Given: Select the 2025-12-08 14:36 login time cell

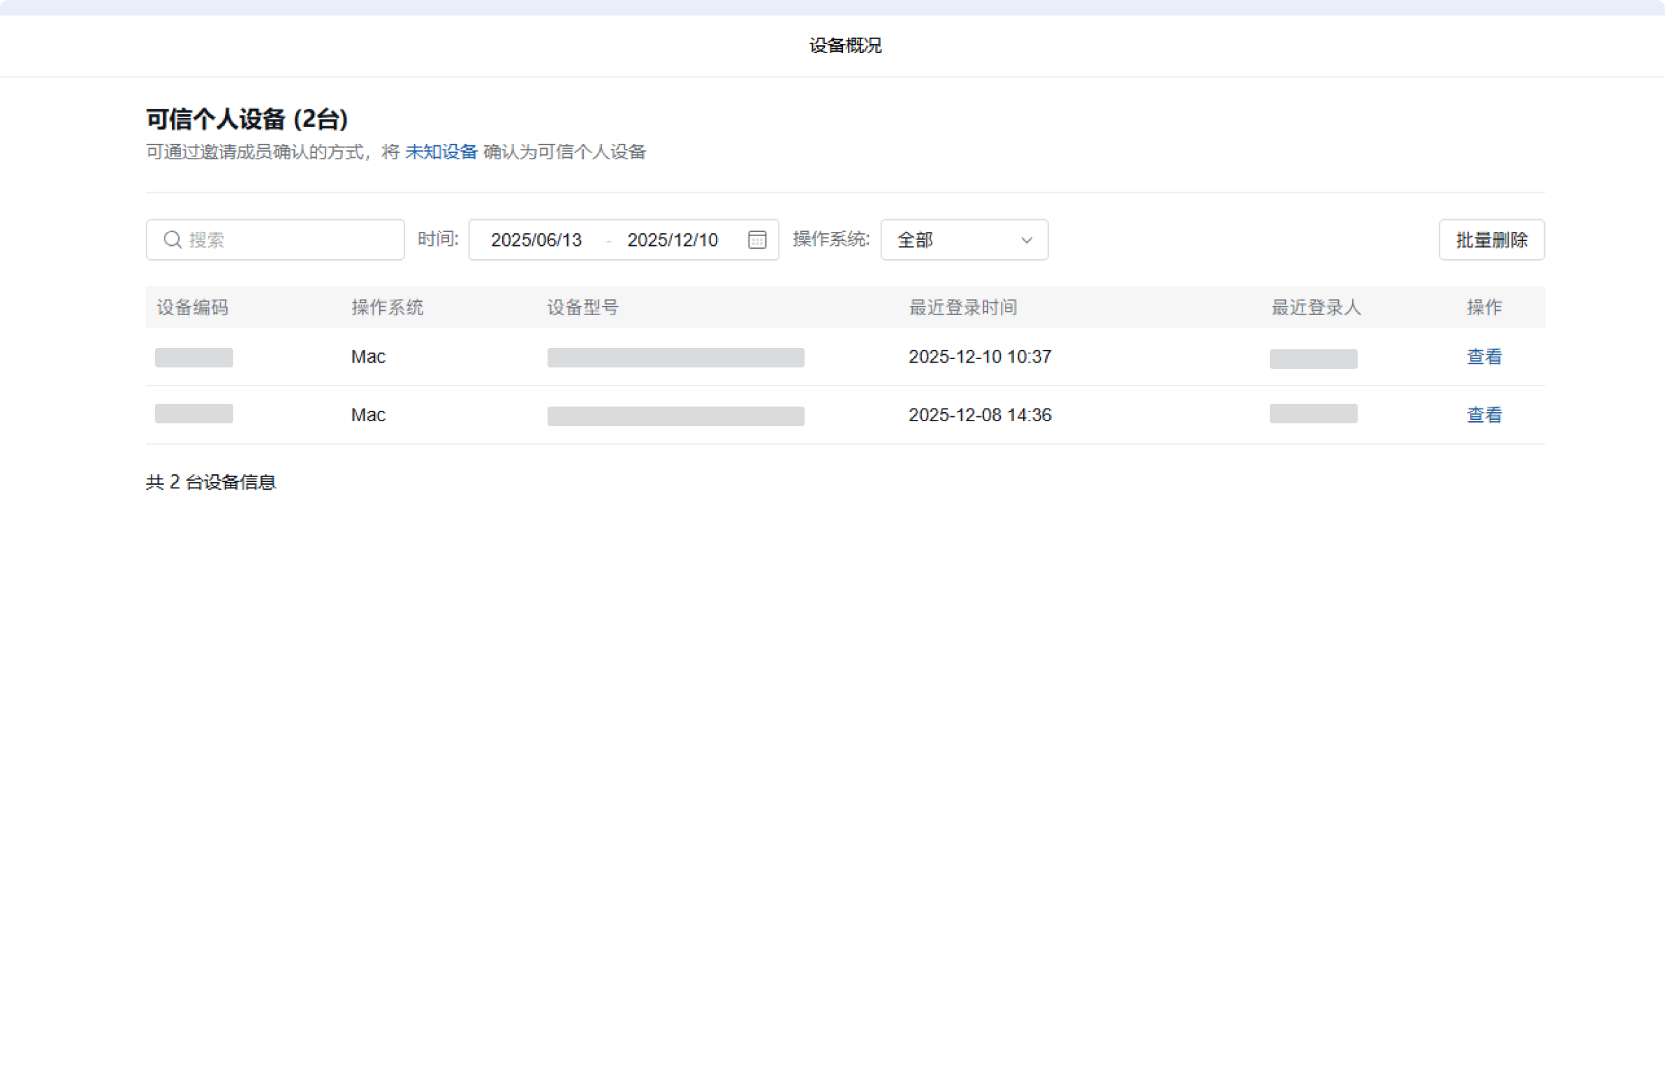Looking at the screenshot, I should tap(979, 415).
